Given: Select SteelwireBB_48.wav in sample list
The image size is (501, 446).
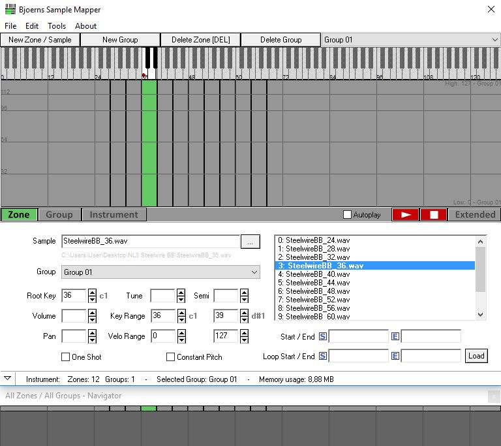Looking at the screenshot, I should click(374, 291).
